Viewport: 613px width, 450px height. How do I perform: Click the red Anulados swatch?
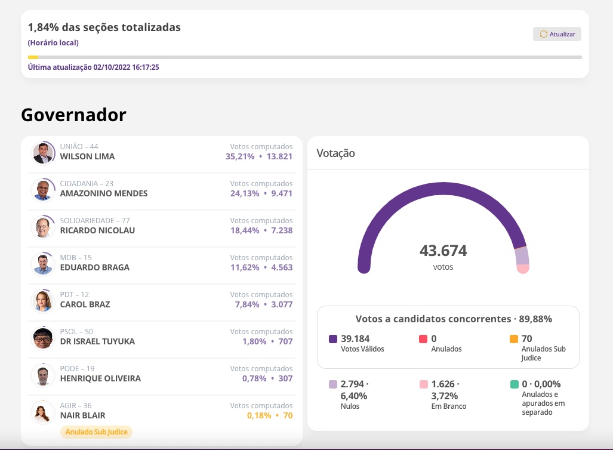(x=424, y=338)
